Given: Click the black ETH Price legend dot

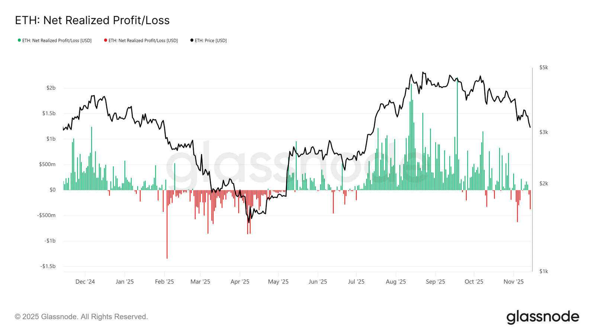Looking at the screenshot, I should point(192,40).
